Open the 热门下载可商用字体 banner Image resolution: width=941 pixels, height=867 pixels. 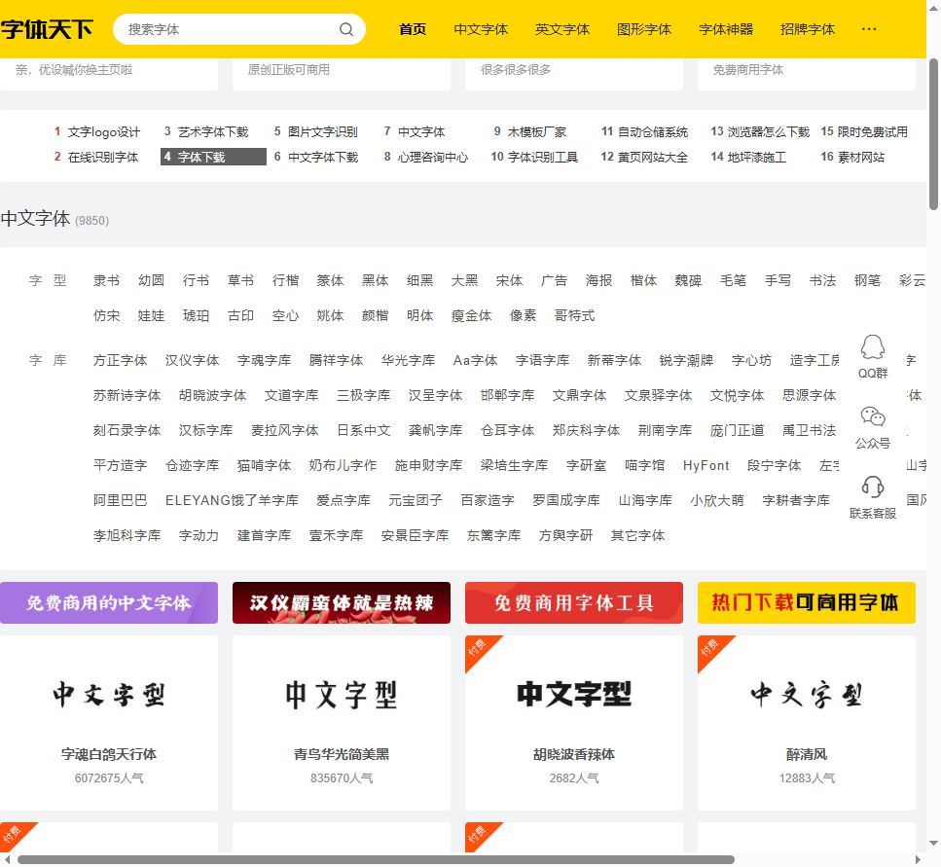point(807,602)
